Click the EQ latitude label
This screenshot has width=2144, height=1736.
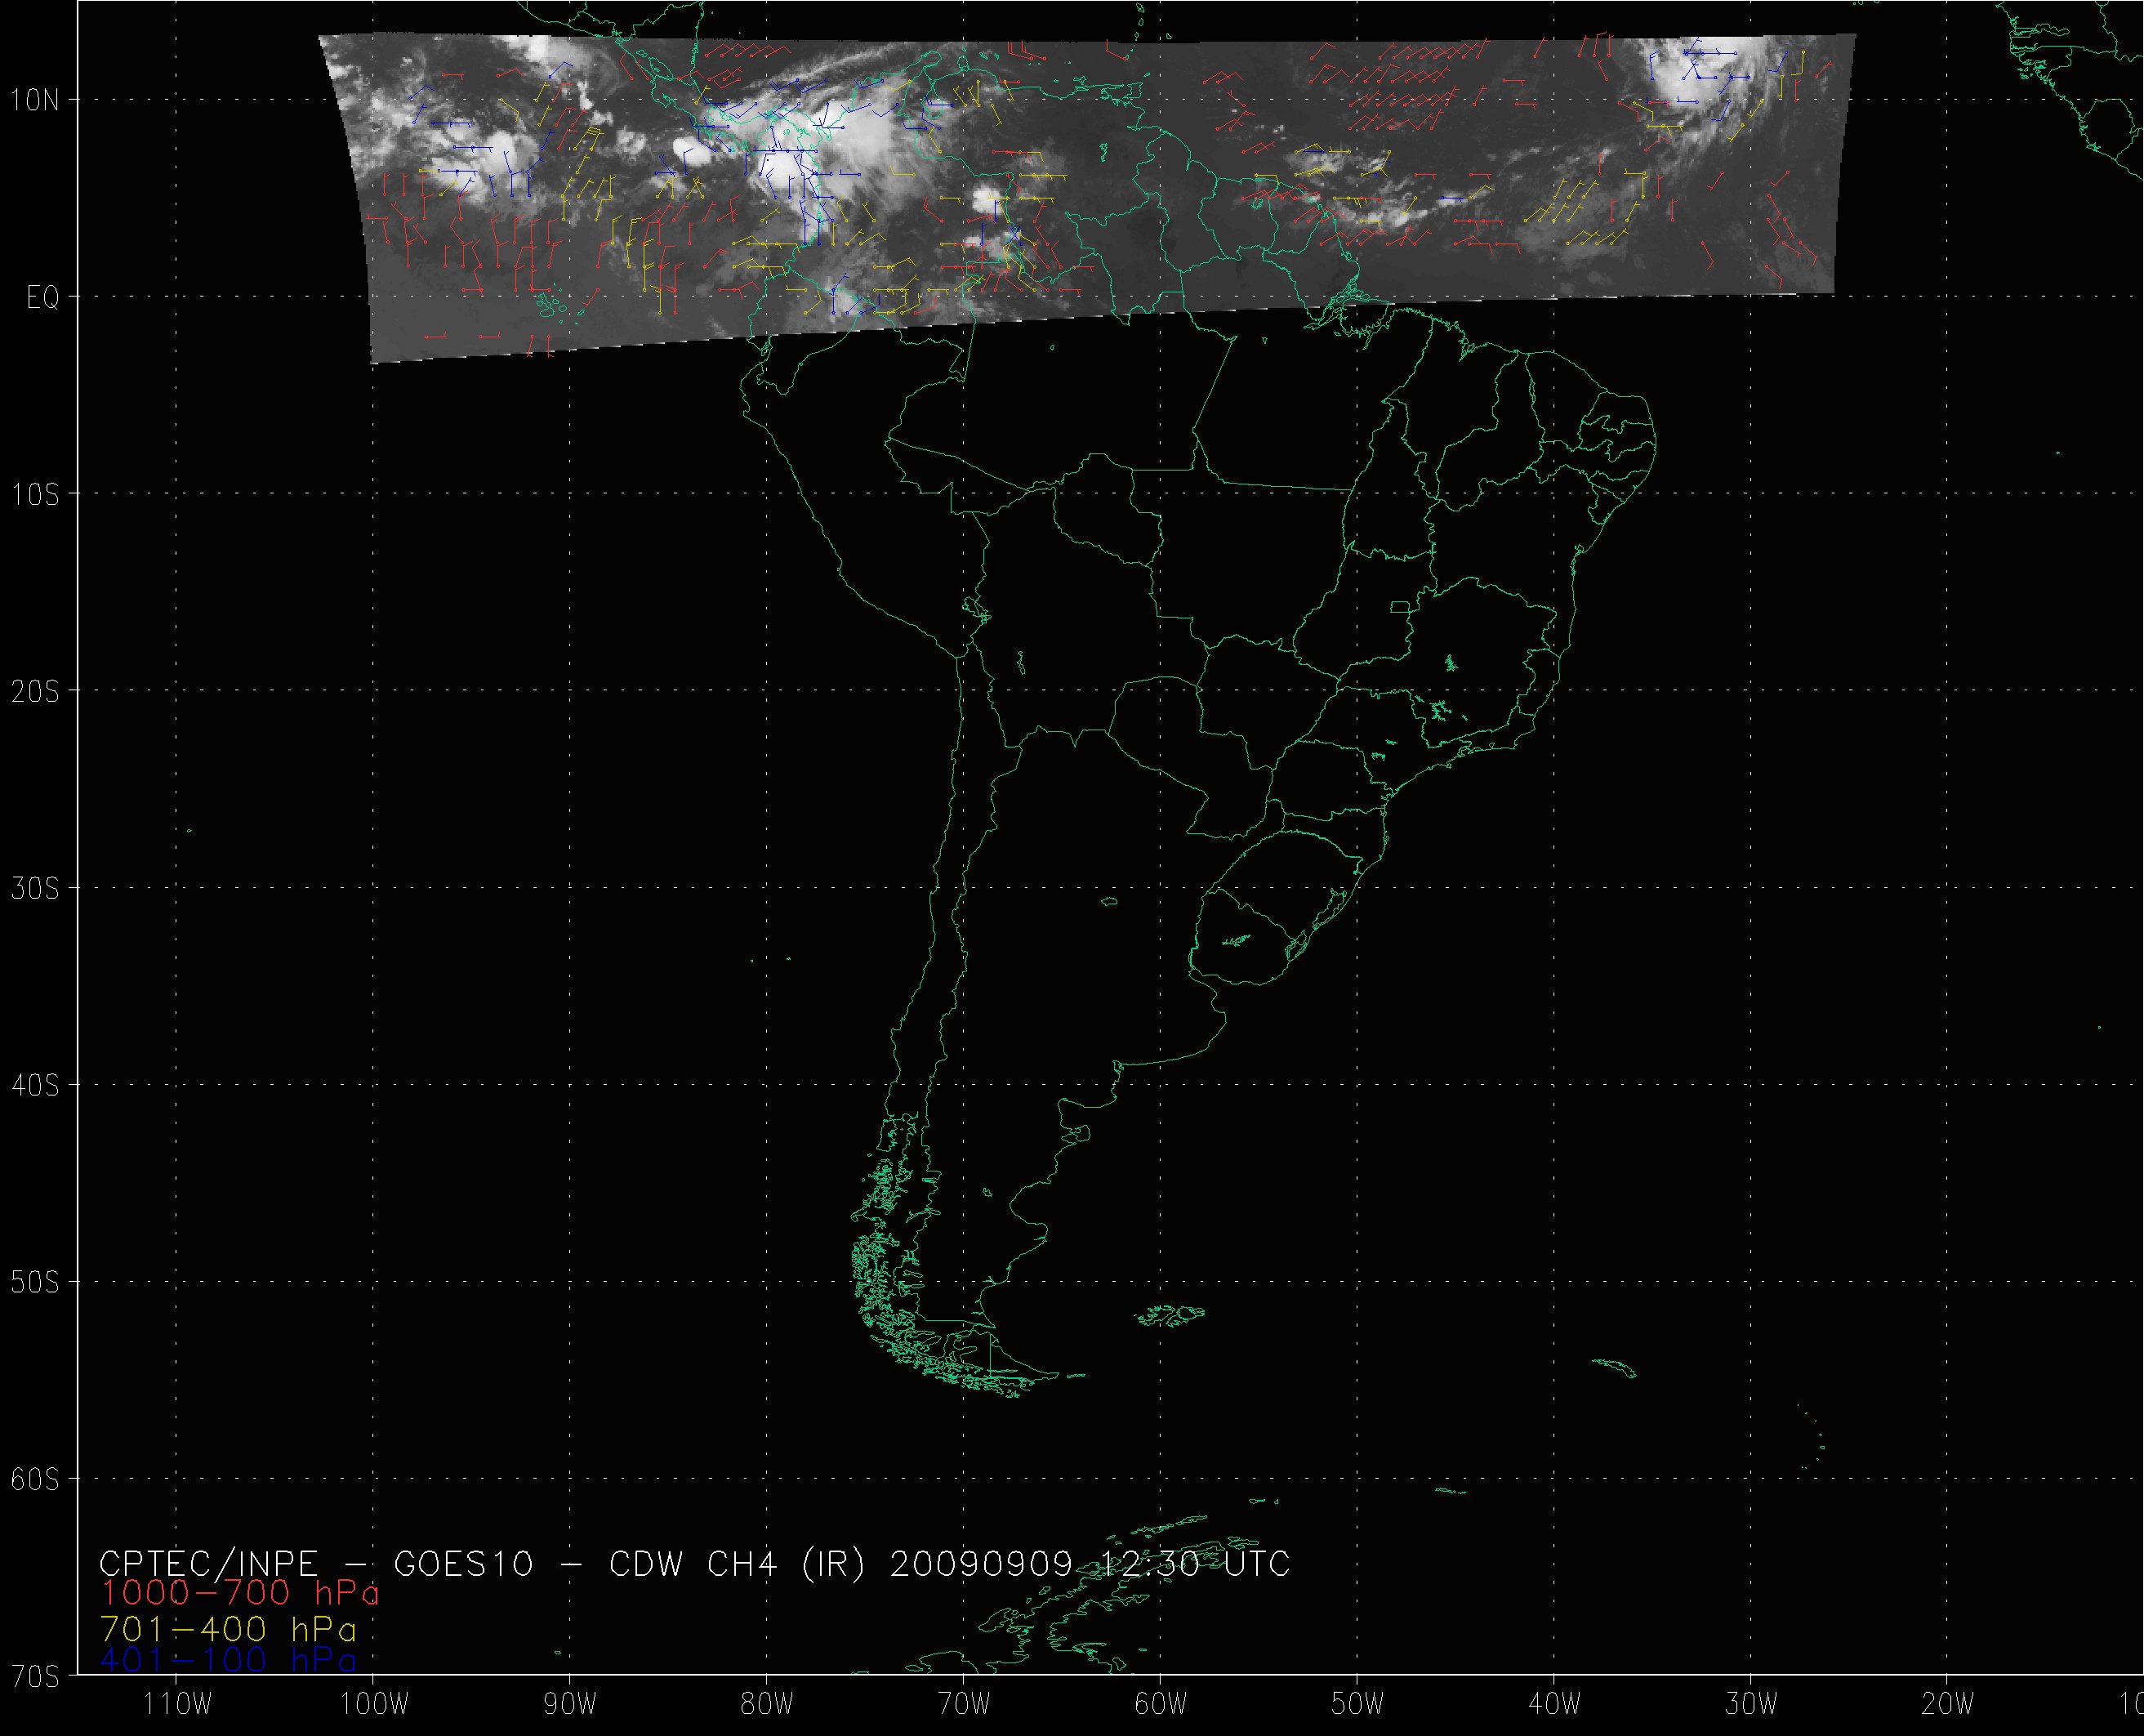[x=42, y=298]
